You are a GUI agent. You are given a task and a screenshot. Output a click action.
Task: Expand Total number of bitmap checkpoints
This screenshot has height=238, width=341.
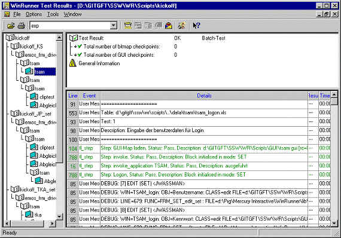point(75,47)
